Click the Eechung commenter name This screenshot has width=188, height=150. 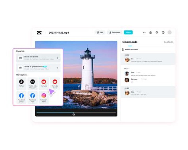134,79
